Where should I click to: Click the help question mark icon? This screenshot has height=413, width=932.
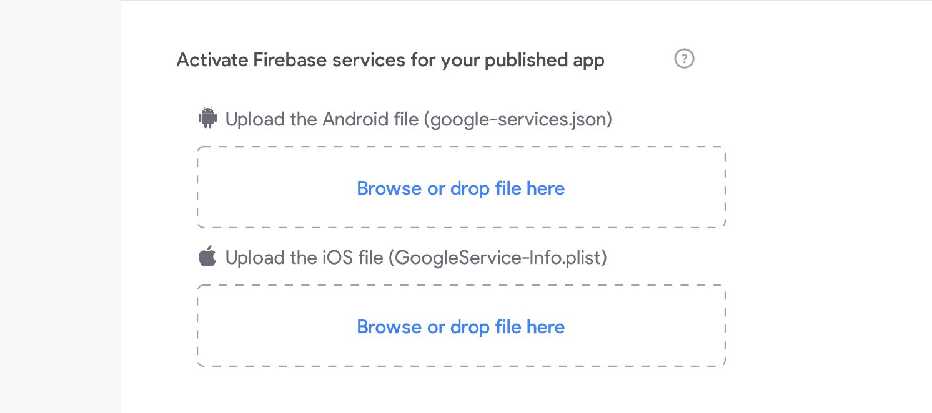[x=684, y=59]
